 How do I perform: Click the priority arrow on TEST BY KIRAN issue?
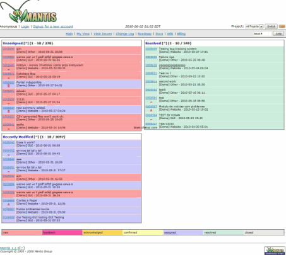(151, 119)
